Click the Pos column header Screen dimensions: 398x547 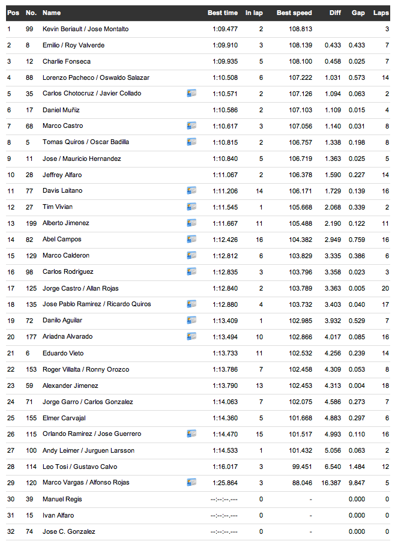(13, 13)
